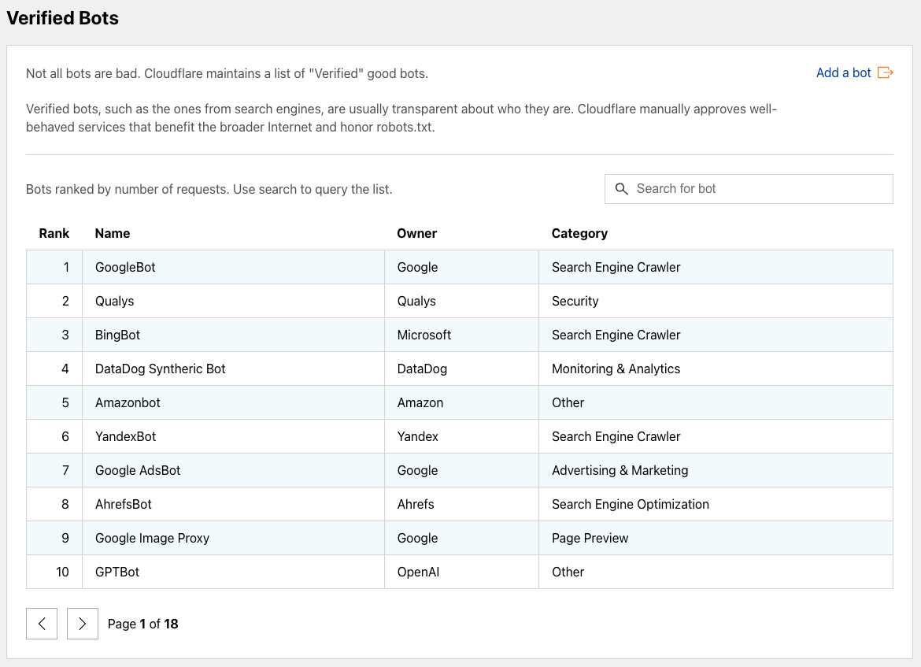This screenshot has width=921, height=667.
Task: Sort by the Rank column header
Action: point(54,233)
